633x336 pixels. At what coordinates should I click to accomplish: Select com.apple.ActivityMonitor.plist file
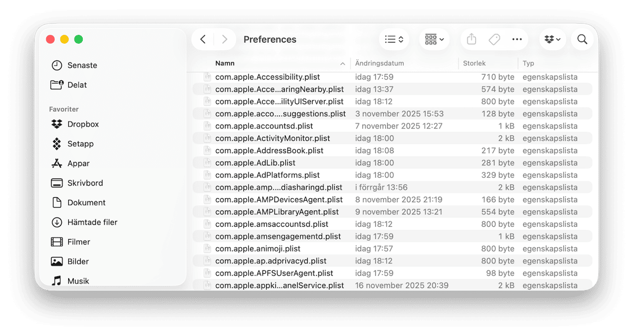click(x=272, y=138)
